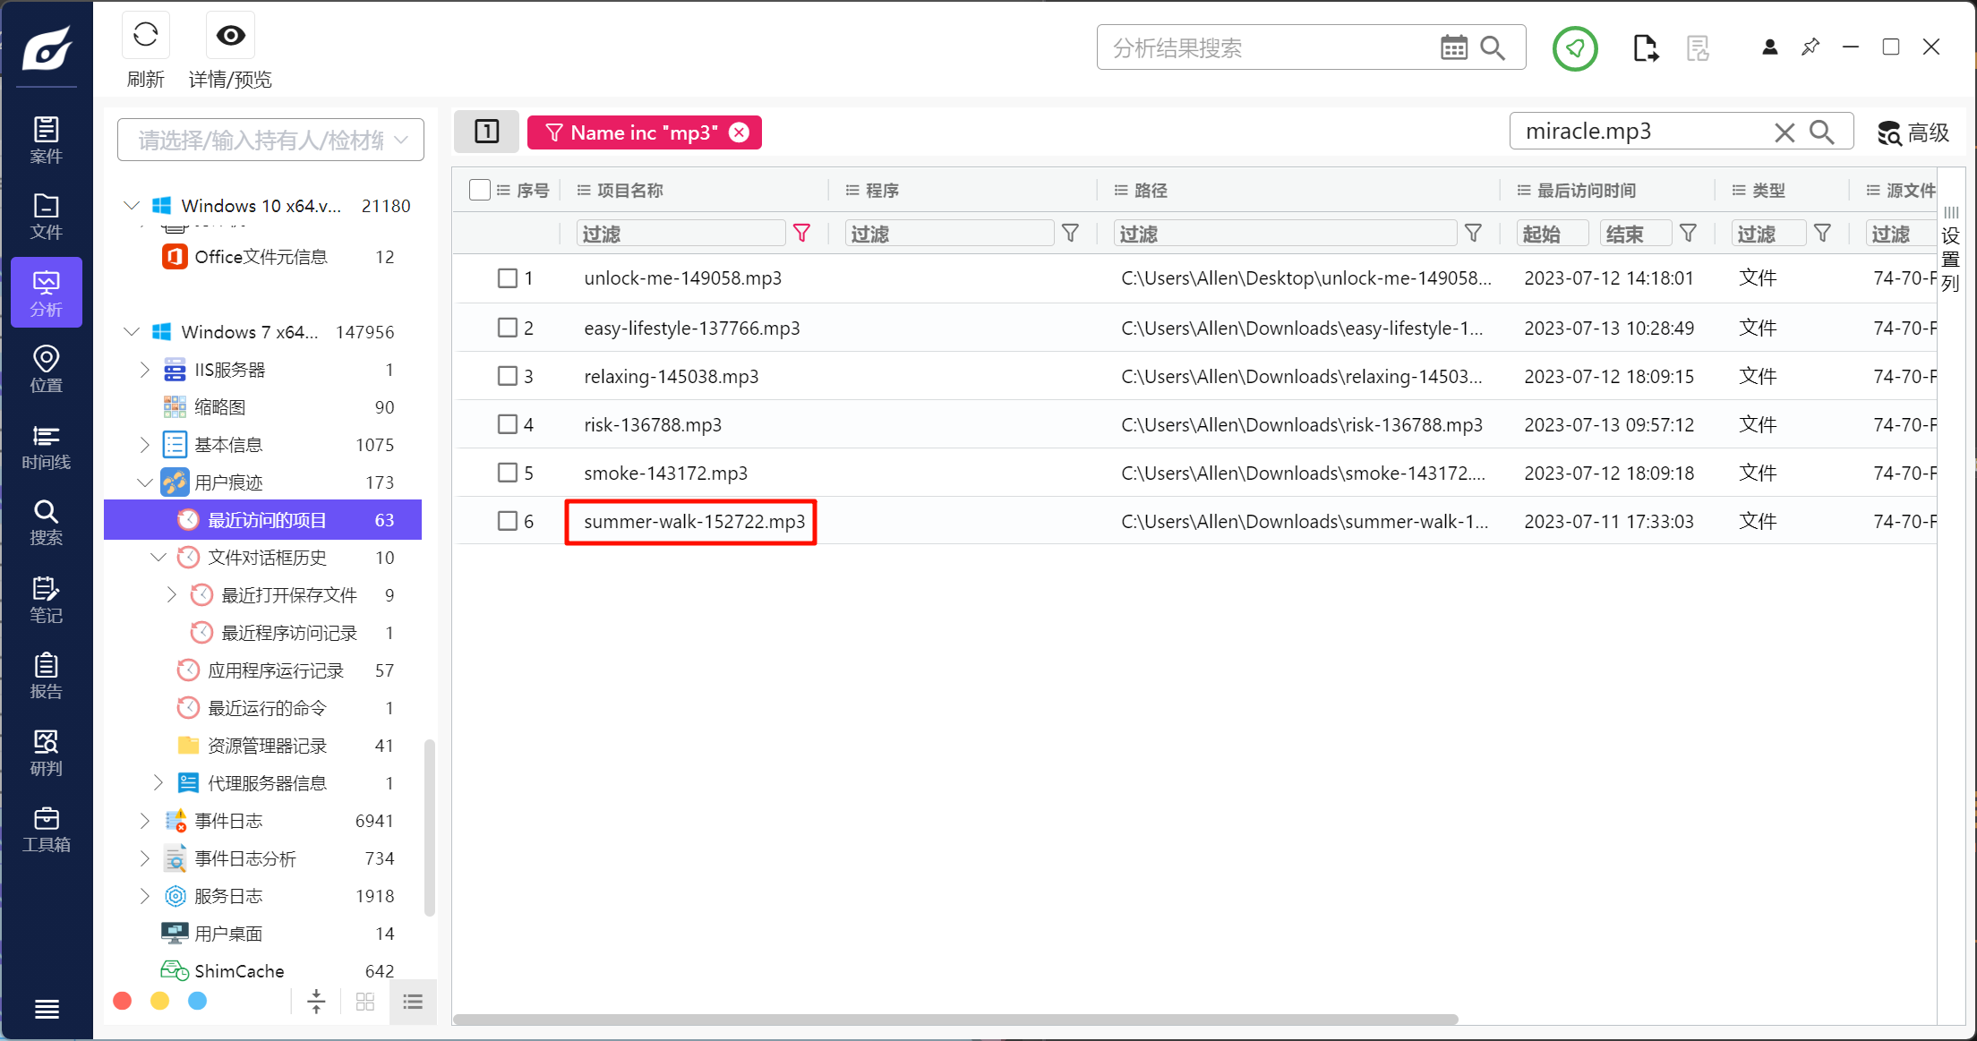Expand the IIS服务器 tree node
This screenshot has height=1041, width=1977.
pyautogui.click(x=145, y=370)
